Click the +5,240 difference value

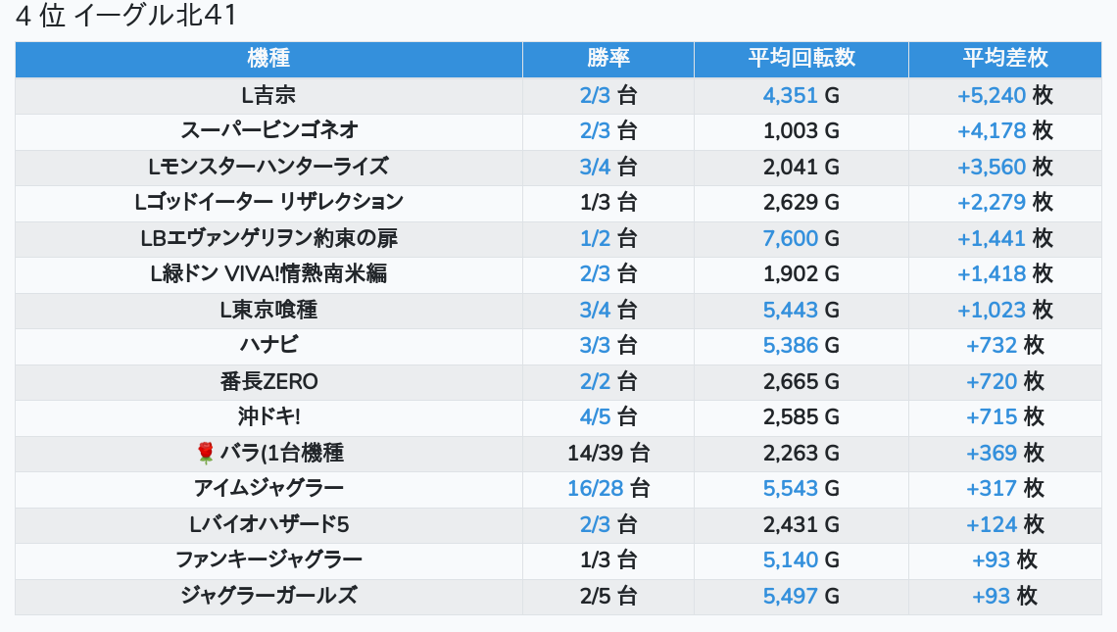(x=992, y=95)
